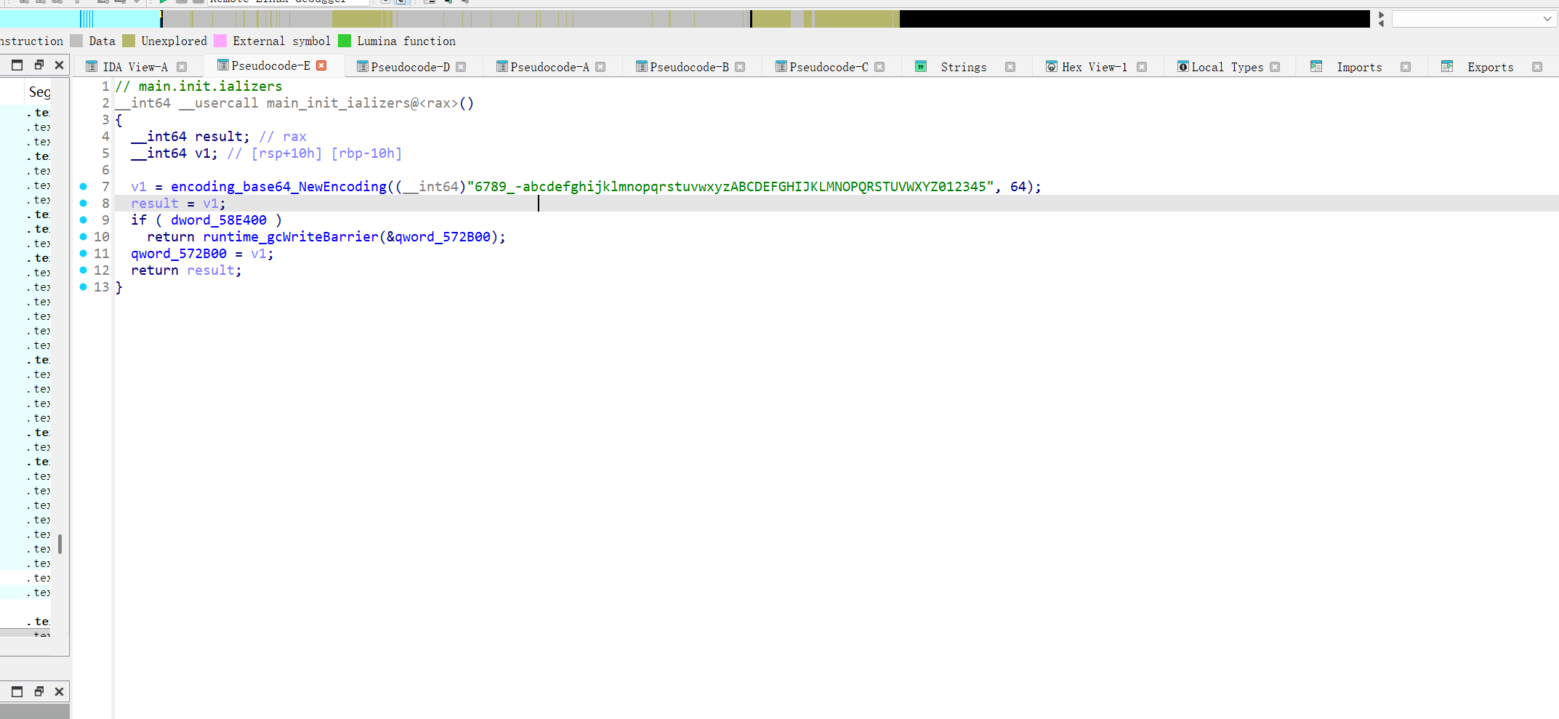
Task: Click the Hex View-1 tab icon
Action: [x=1051, y=67]
